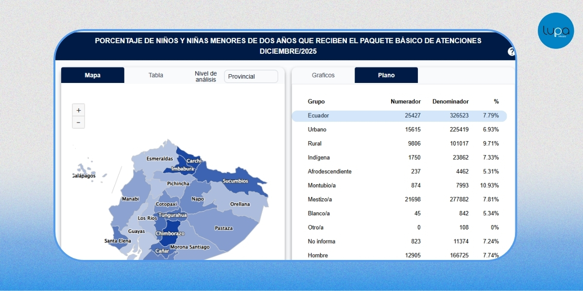
Task: Click the Montubio/a group row
Action: coord(399,185)
